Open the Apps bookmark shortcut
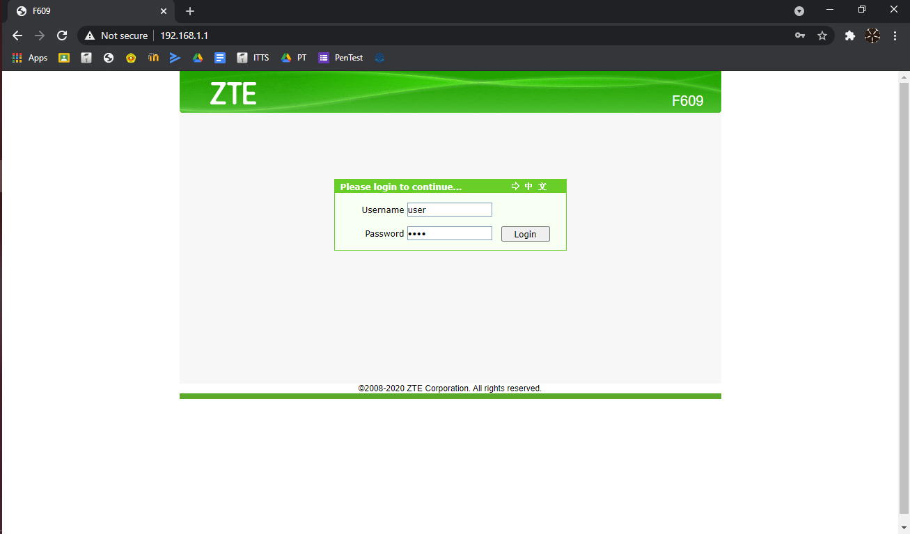Screen dimensions: 910x534 tap(30, 58)
